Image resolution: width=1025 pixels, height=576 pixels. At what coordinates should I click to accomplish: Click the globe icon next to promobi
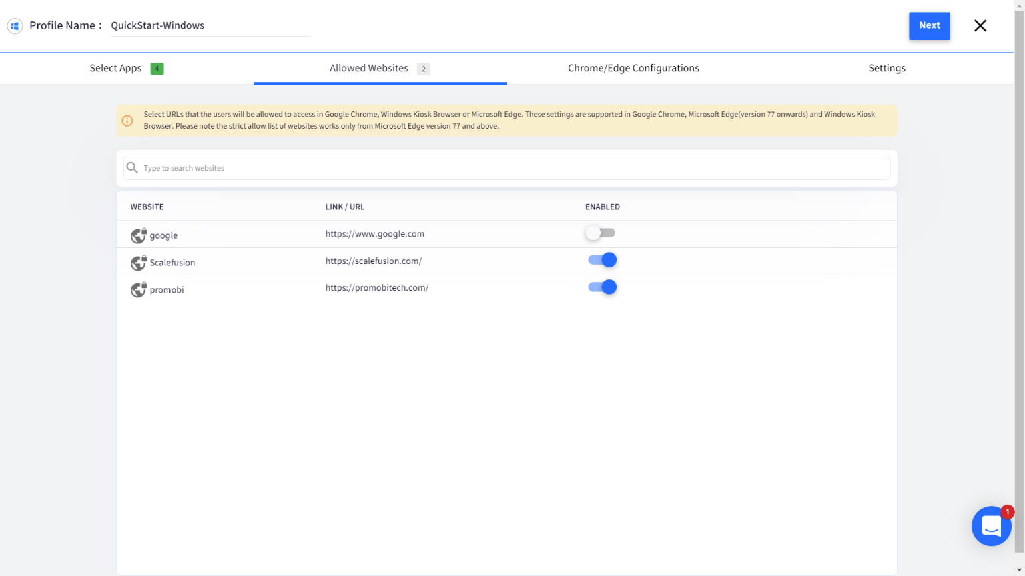coord(138,289)
